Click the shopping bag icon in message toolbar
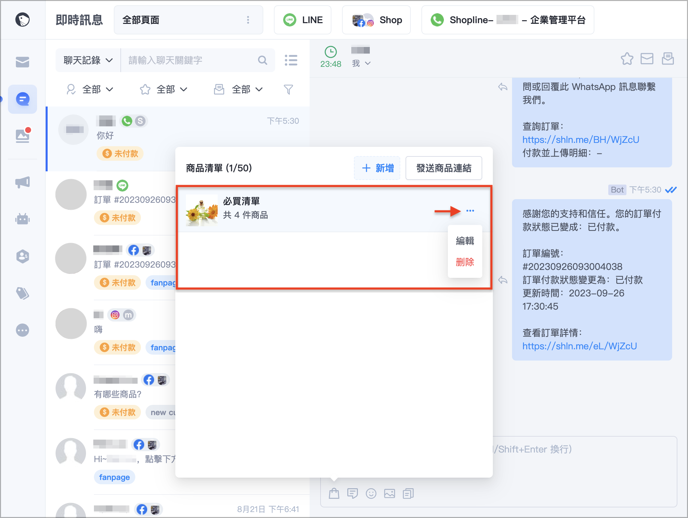 point(334,494)
